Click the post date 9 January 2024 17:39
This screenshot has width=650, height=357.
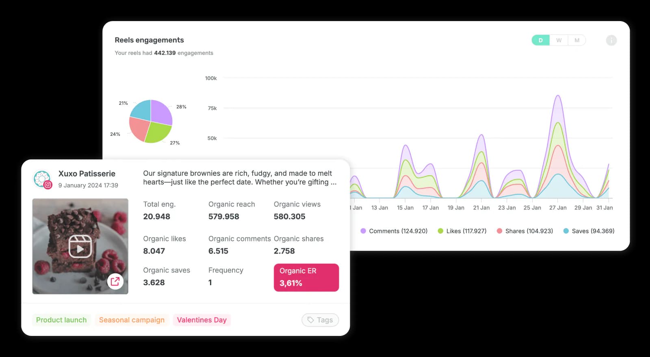tap(88, 185)
